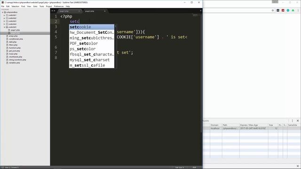Image resolution: width=301 pixels, height=169 pixels.
Task: Click the phpsandbox folder icon
Action: pos(5,12)
